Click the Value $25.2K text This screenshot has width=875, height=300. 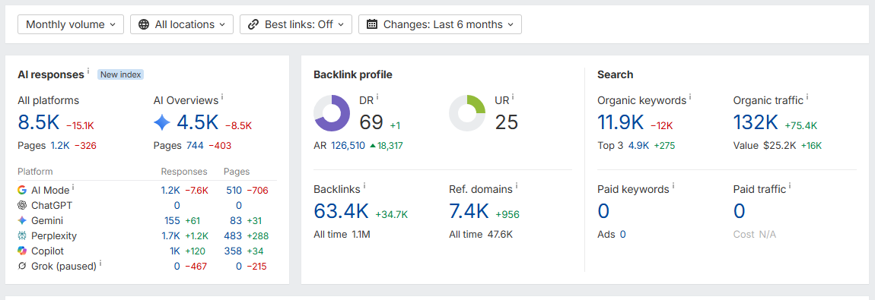(765, 146)
